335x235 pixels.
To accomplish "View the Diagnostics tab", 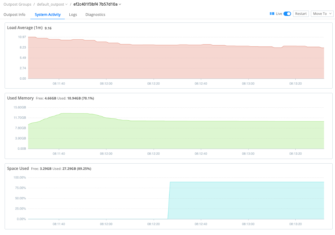I will coord(95,15).
